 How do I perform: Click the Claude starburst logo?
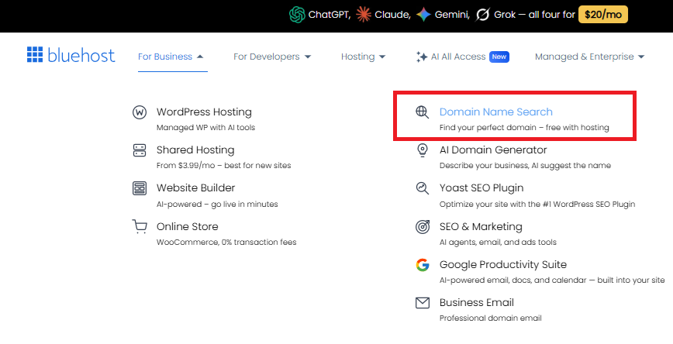(364, 15)
